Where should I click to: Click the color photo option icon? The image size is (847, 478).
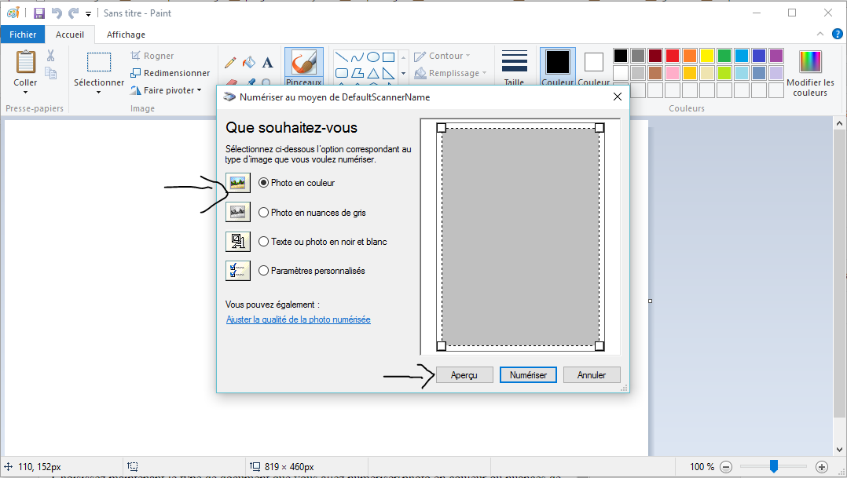[238, 183]
